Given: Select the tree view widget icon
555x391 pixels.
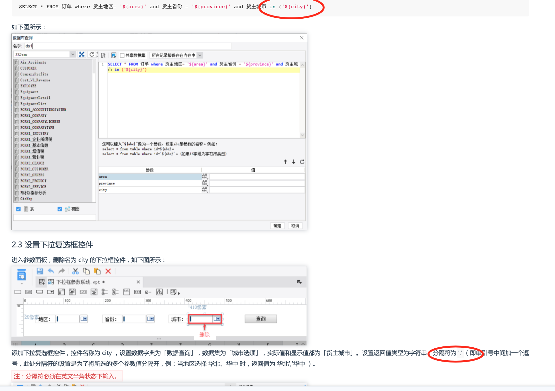Looking at the screenshot, I should tap(159, 292).
